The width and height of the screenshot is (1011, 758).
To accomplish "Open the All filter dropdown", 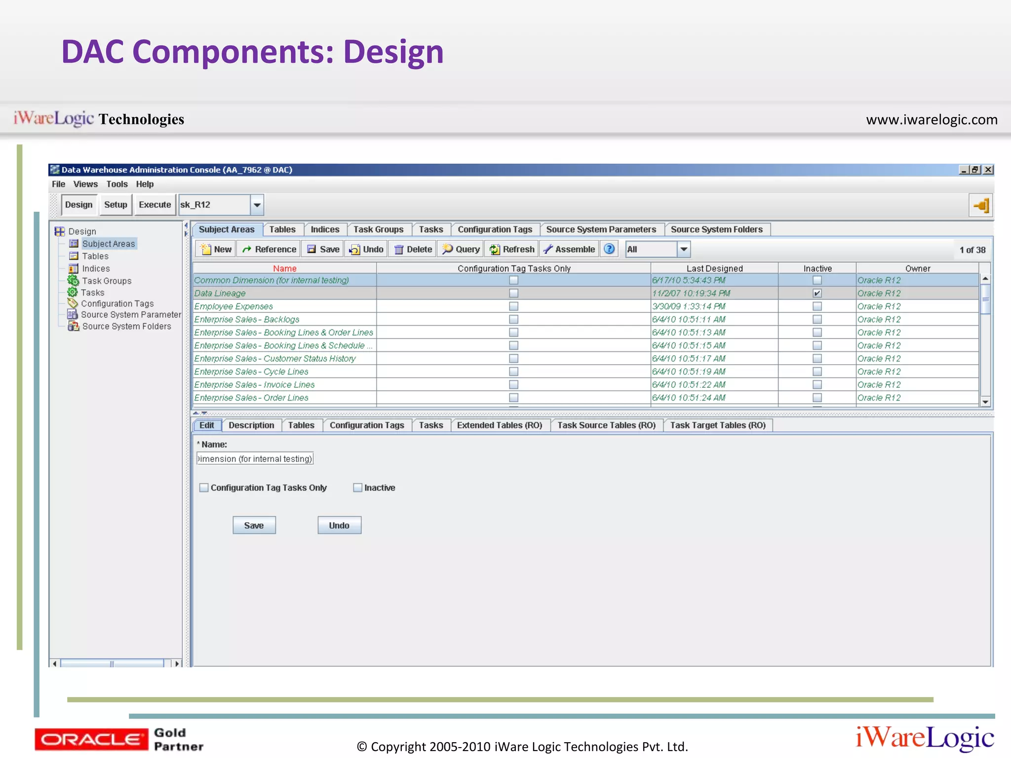I will point(683,249).
